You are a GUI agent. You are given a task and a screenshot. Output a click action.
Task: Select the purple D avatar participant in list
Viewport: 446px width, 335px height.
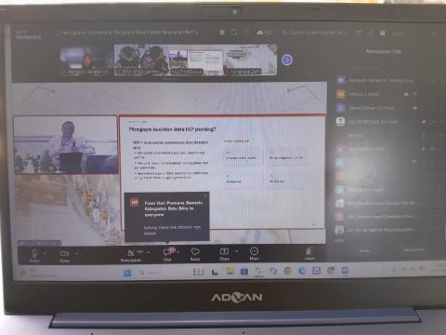[341, 108]
